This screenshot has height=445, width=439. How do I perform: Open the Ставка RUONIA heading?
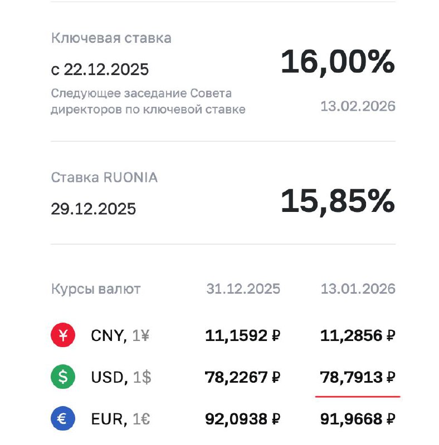[105, 177]
